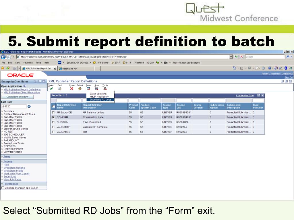294x220 pixels.
Task: Click the Fast Path input field
Action: point(13,106)
